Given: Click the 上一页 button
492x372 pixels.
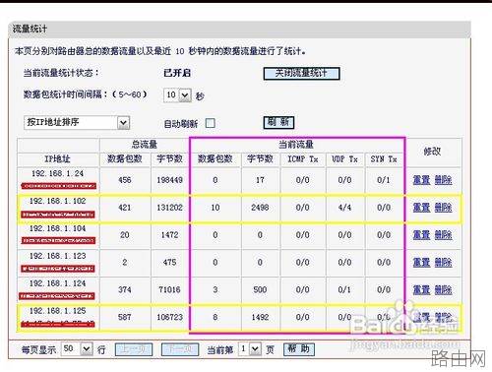Looking at the screenshot, I should 134,349.
